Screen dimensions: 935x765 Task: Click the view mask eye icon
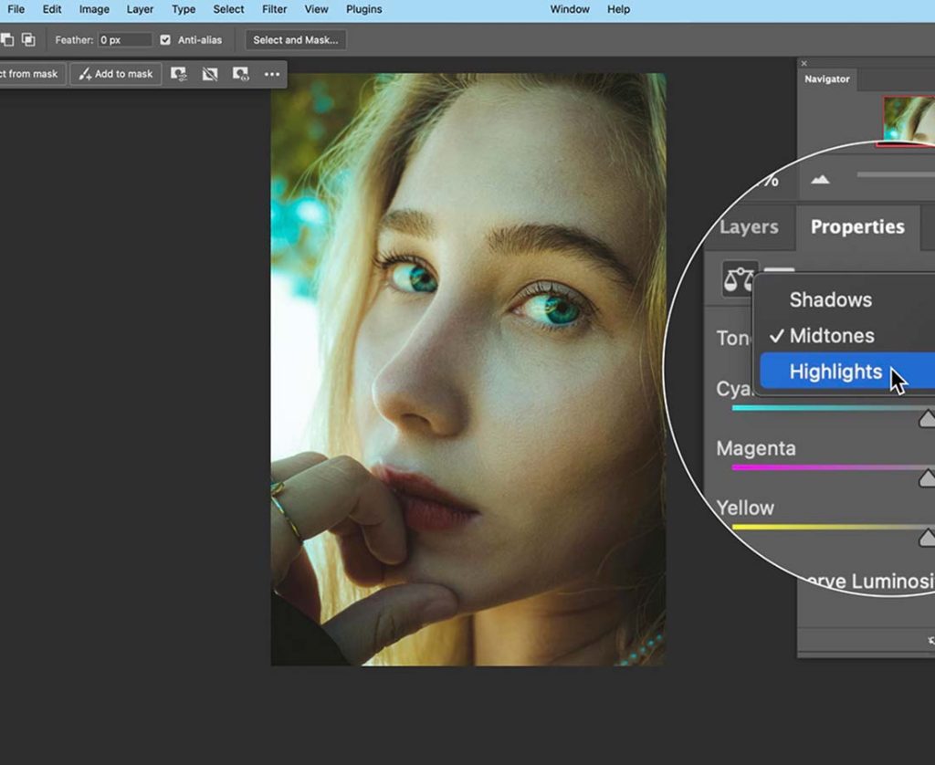coord(240,74)
